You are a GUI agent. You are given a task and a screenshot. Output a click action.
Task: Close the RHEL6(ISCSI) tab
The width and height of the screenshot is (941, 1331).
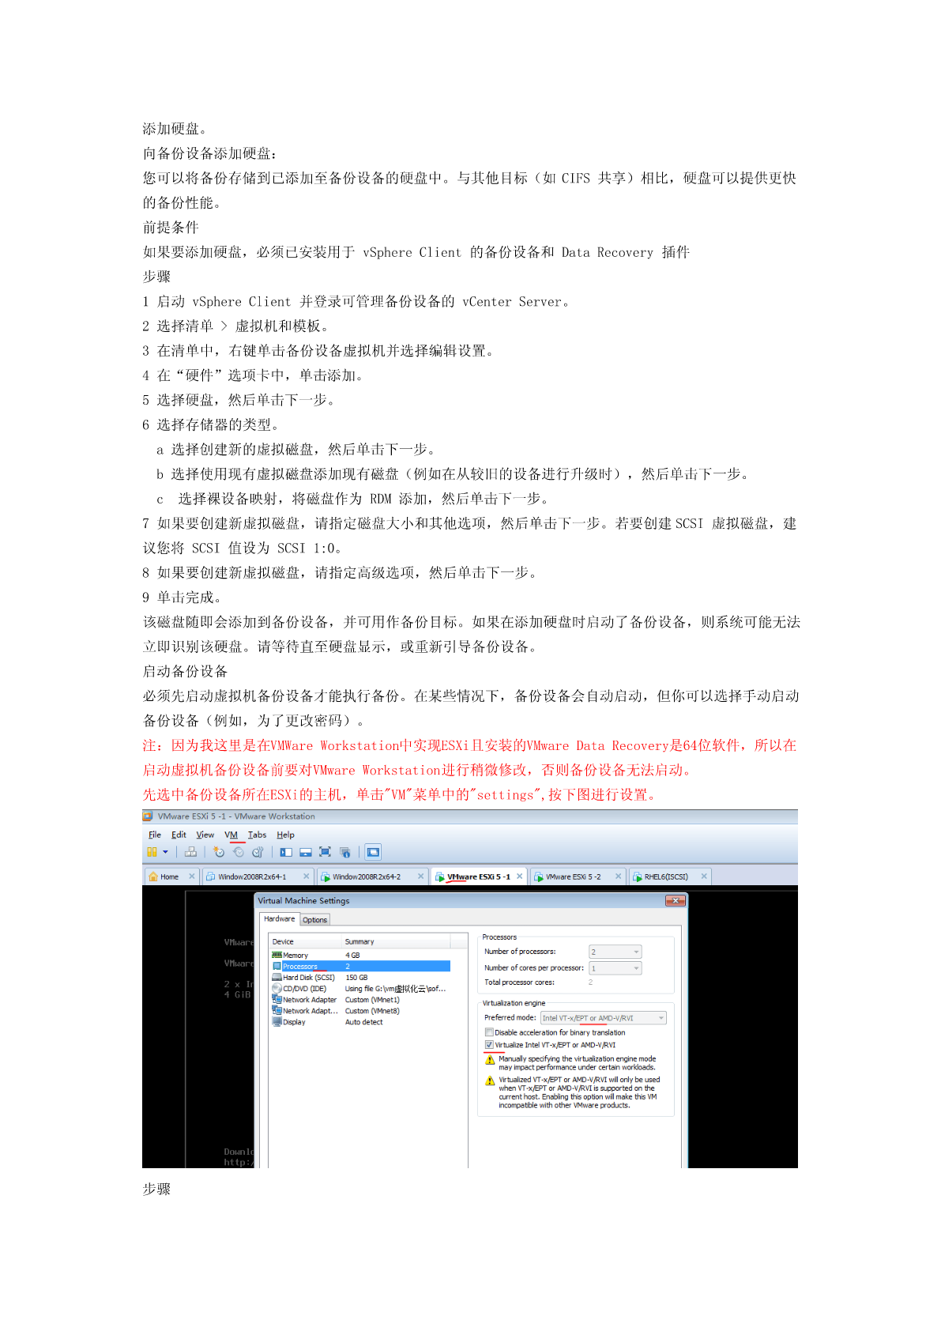pyautogui.click(x=704, y=877)
